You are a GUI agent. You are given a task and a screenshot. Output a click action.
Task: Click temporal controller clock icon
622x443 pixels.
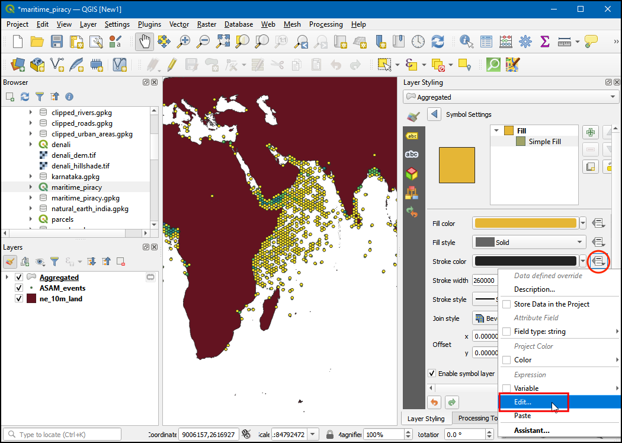point(418,42)
